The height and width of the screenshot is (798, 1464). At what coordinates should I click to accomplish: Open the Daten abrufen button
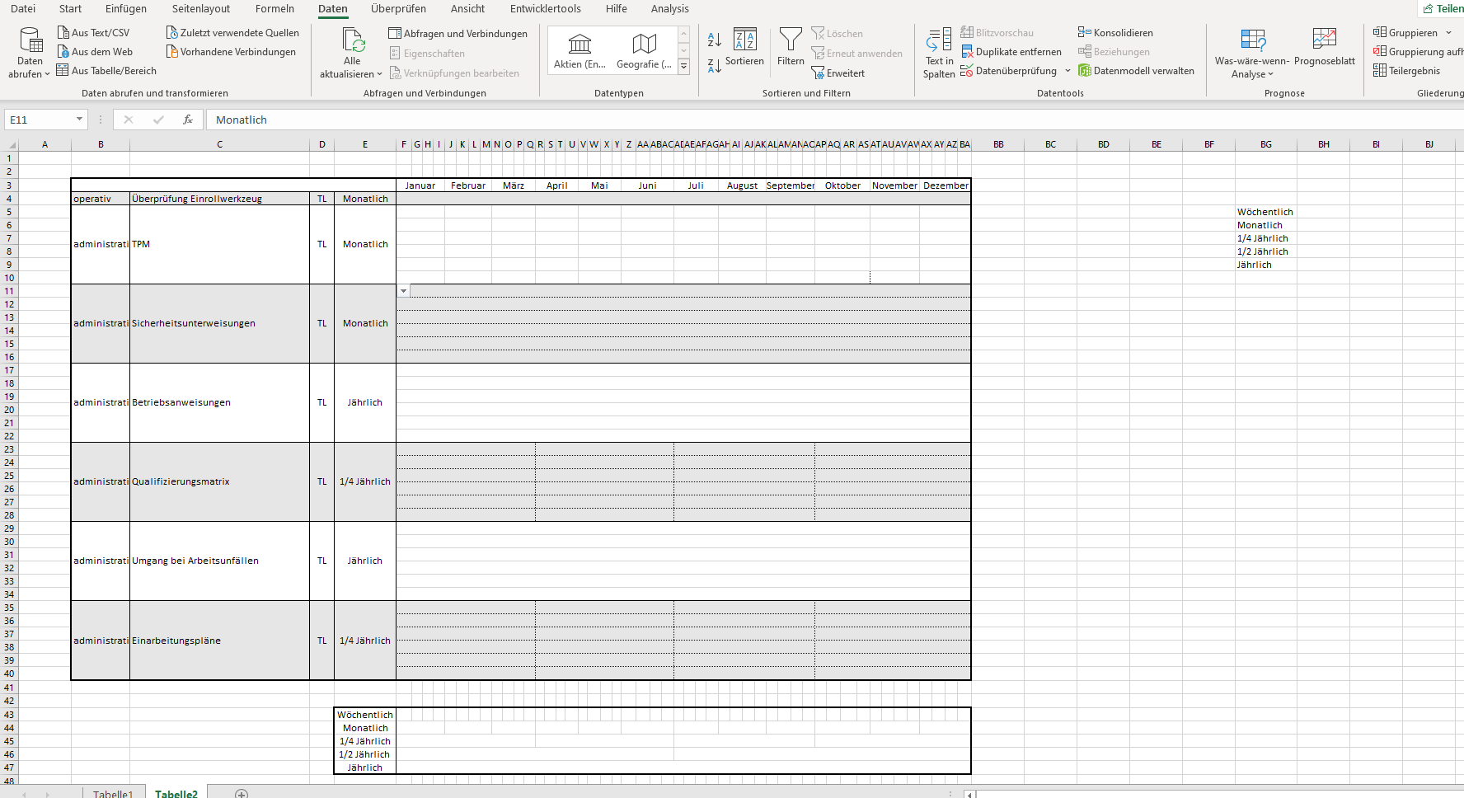click(x=30, y=52)
